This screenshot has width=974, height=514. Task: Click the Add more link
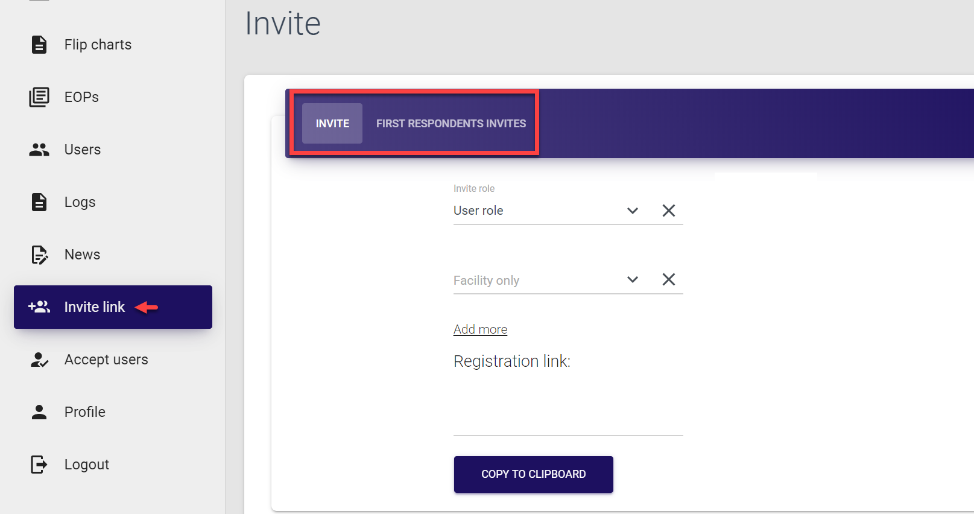[480, 329]
